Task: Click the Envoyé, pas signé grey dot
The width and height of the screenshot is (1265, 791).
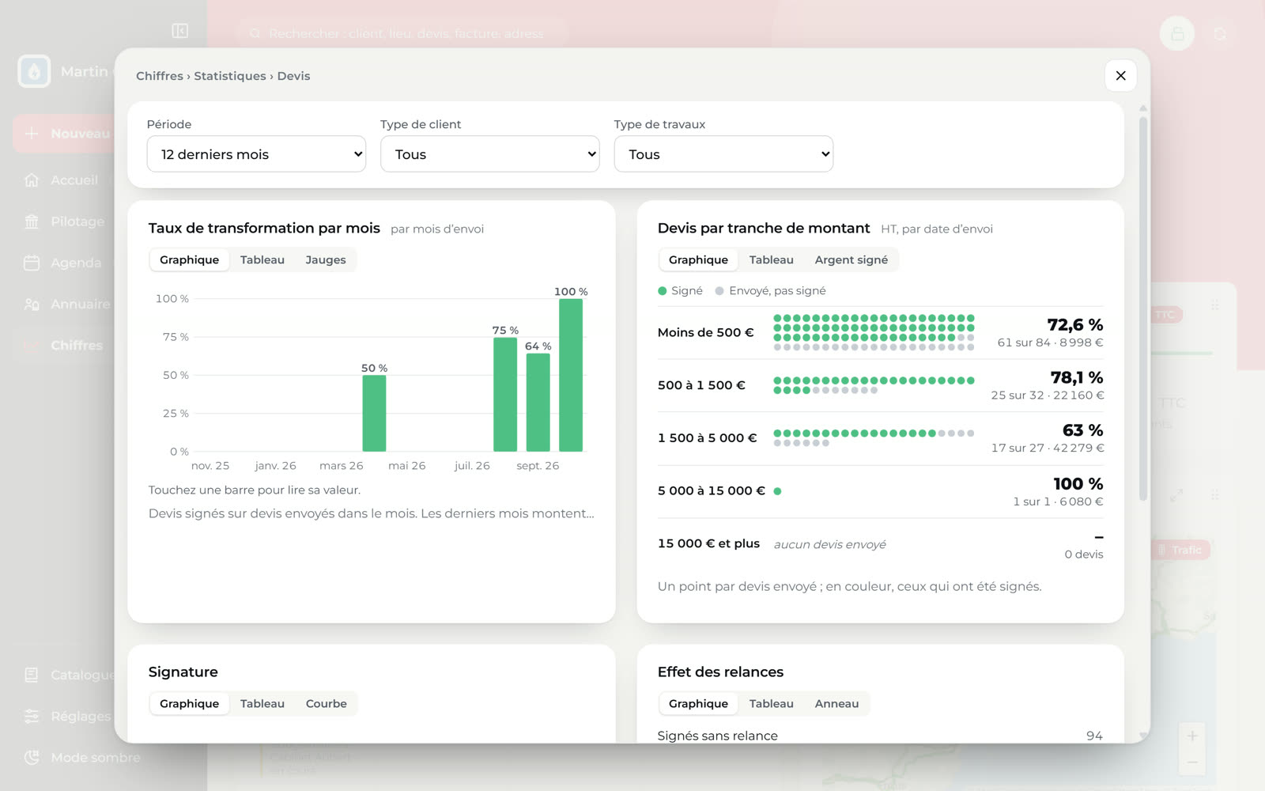Action: [x=719, y=291]
